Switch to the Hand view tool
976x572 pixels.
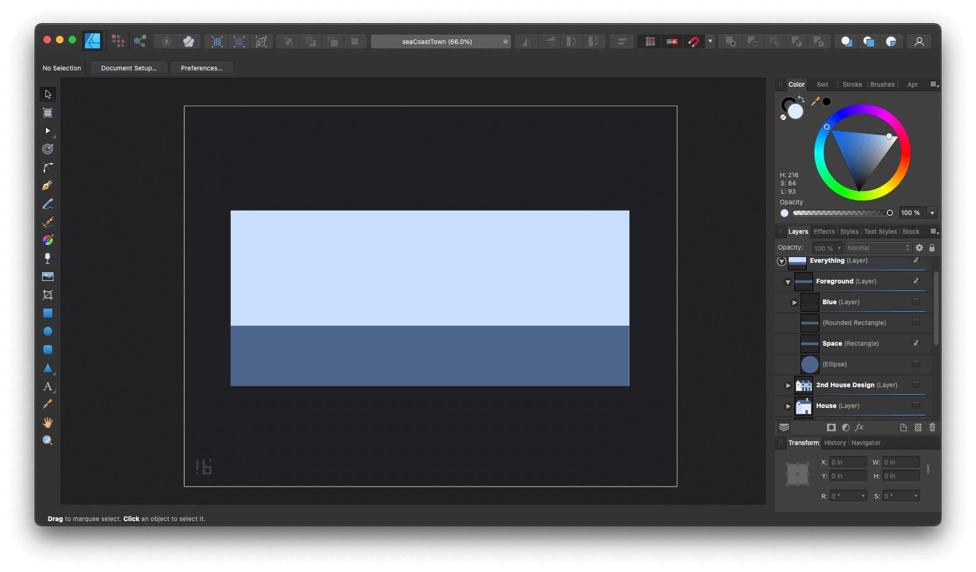48,422
